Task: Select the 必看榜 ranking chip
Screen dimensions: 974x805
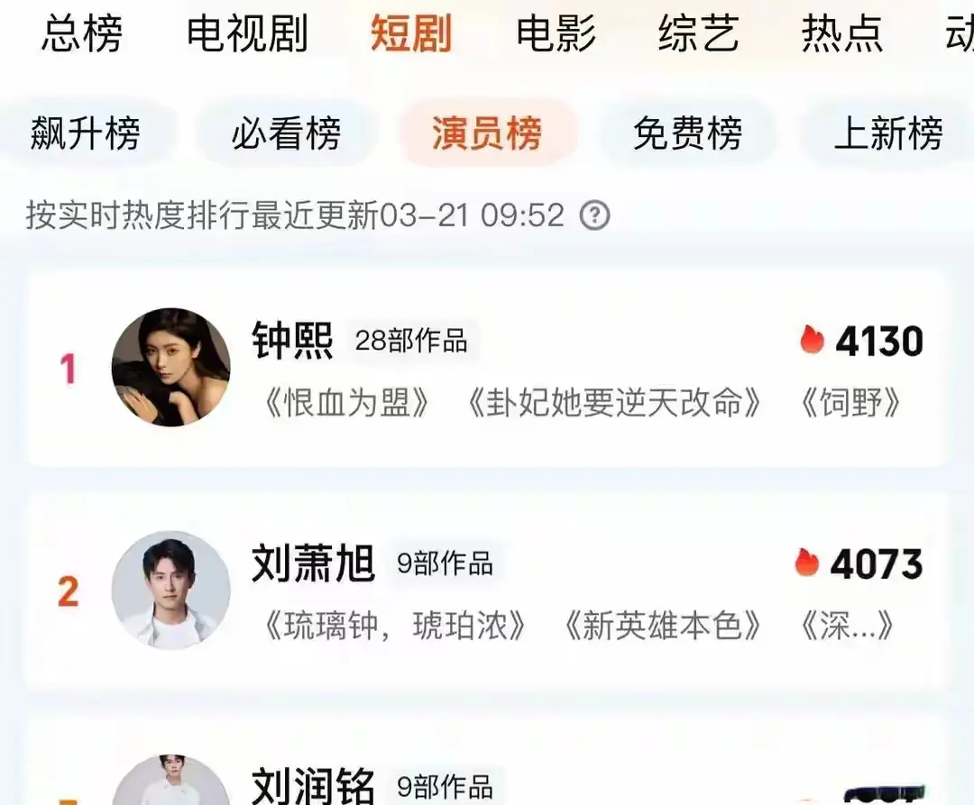Action: 287,133
